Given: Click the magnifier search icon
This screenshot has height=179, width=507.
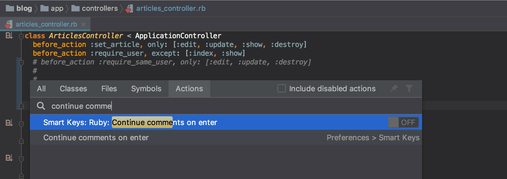Looking at the screenshot, I should pyautogui.click(x=41, y=106).
